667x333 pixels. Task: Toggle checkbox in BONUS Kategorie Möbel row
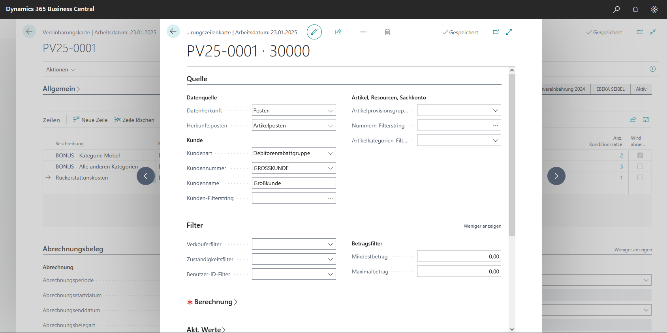(640, 155)
